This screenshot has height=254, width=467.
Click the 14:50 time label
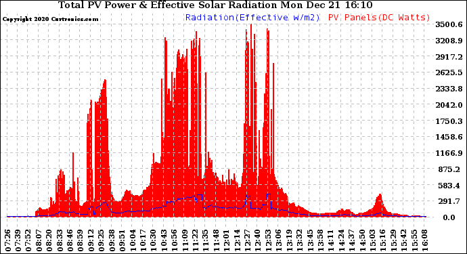(362, 240)
